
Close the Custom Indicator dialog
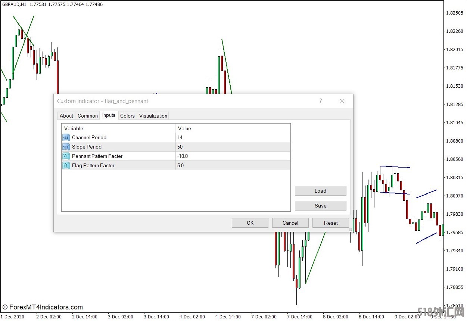[342, 101]
